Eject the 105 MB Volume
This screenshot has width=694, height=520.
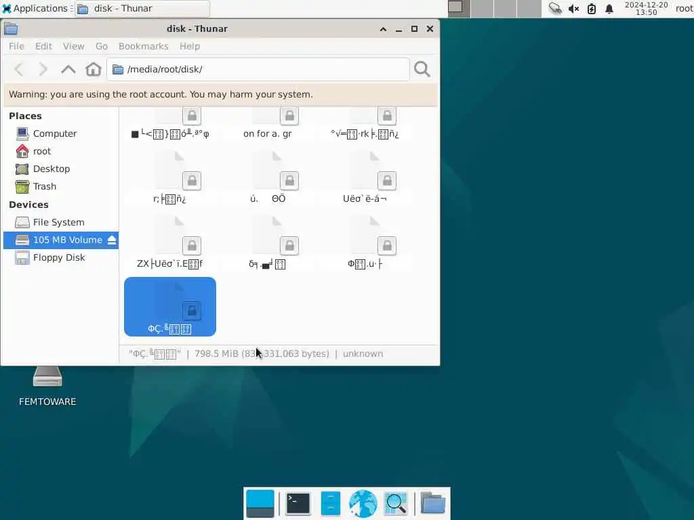(x=112, y=240)
